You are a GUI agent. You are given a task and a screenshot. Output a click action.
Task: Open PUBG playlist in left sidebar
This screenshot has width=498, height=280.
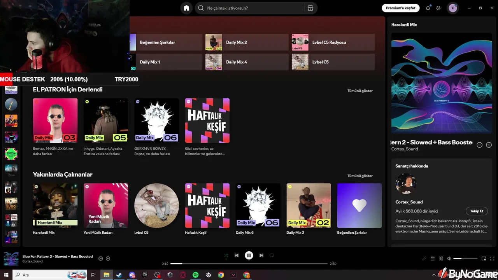click(x=11, y=204)
